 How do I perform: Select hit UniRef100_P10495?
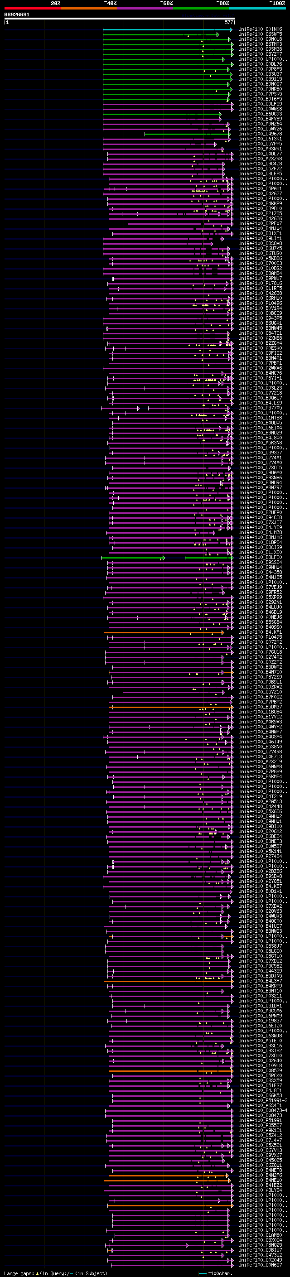click(x=260, y=637)
